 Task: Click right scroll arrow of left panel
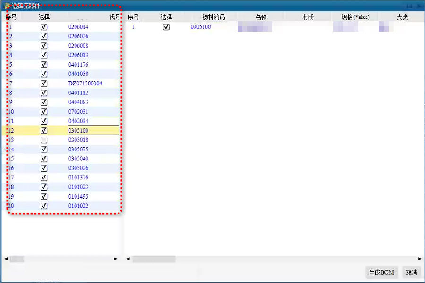115,259
